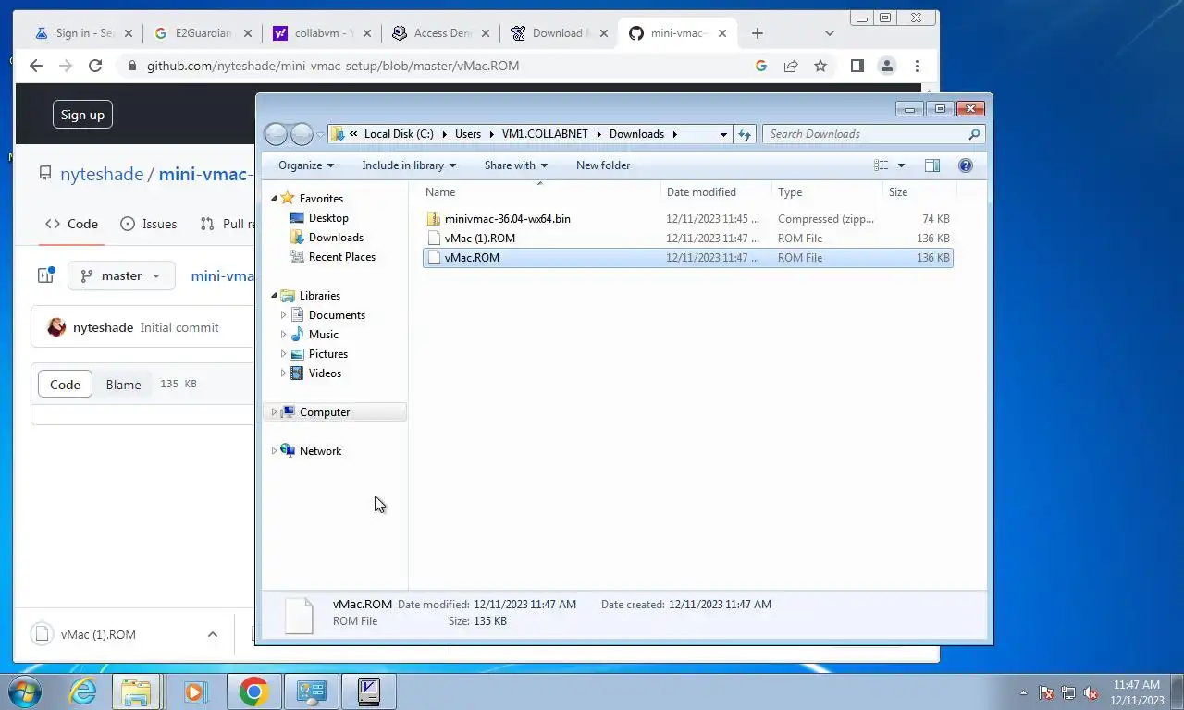Click the volume icon in system tray
The image size is (1184, 710).
tap(1091, 692)
